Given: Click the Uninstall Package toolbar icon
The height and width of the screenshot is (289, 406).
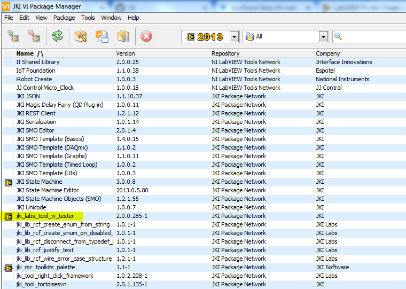Looking at the screenshot, I should [x=34, y=36].
